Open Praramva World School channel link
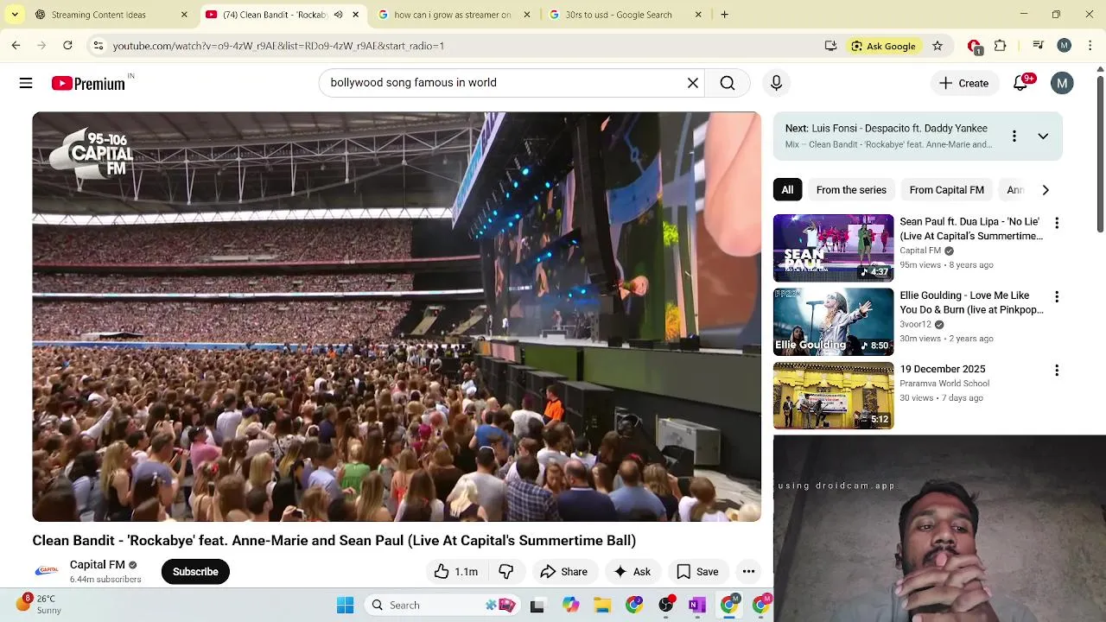The height and width of the screenshot is (622, 1106). pyautogui.click(x=944, y=384)
